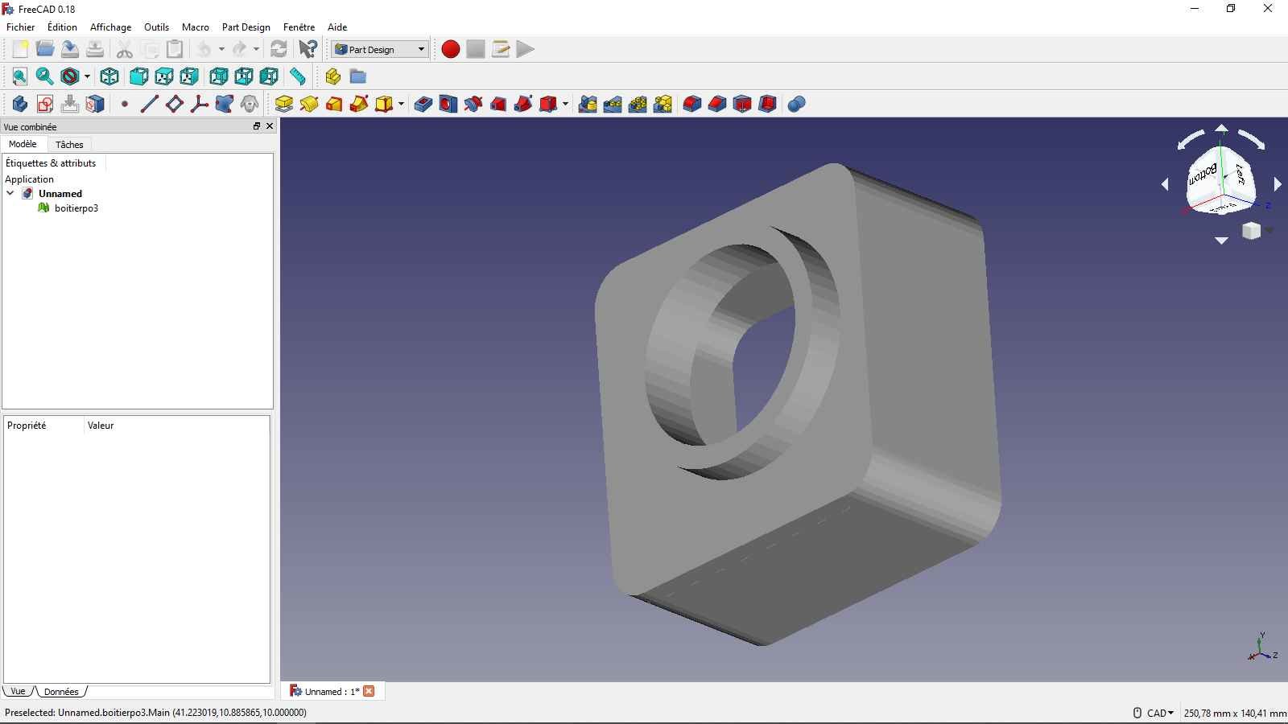Switch to the Tâches tab
Image resolution: width=1288 pixels, height=724 pixels.
click(69, 145)
